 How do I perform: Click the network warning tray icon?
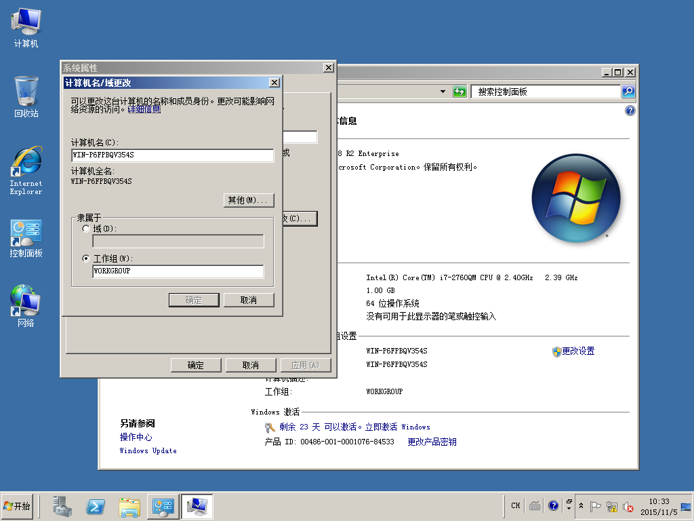pyautogui.click(x=612, y=506)
